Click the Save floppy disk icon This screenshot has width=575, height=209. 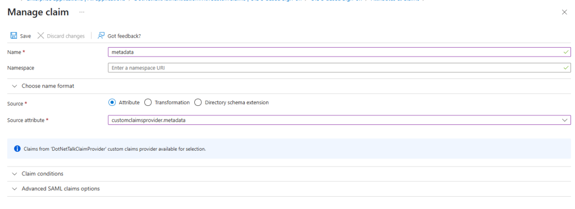click(x=13, y=35)
